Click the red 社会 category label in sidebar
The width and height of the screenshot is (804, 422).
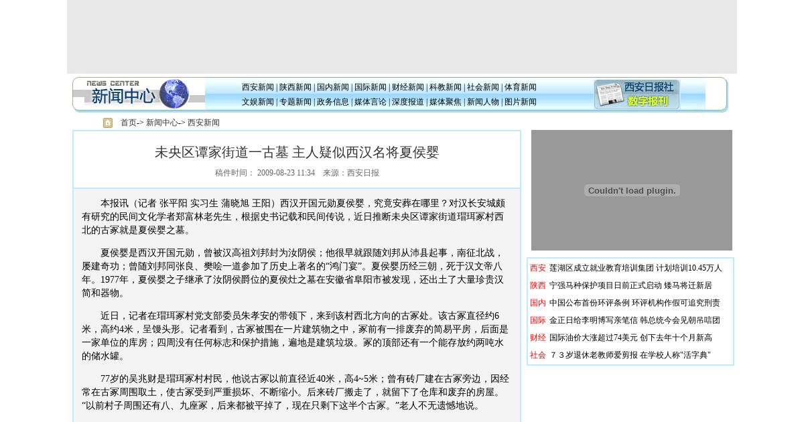538,355
